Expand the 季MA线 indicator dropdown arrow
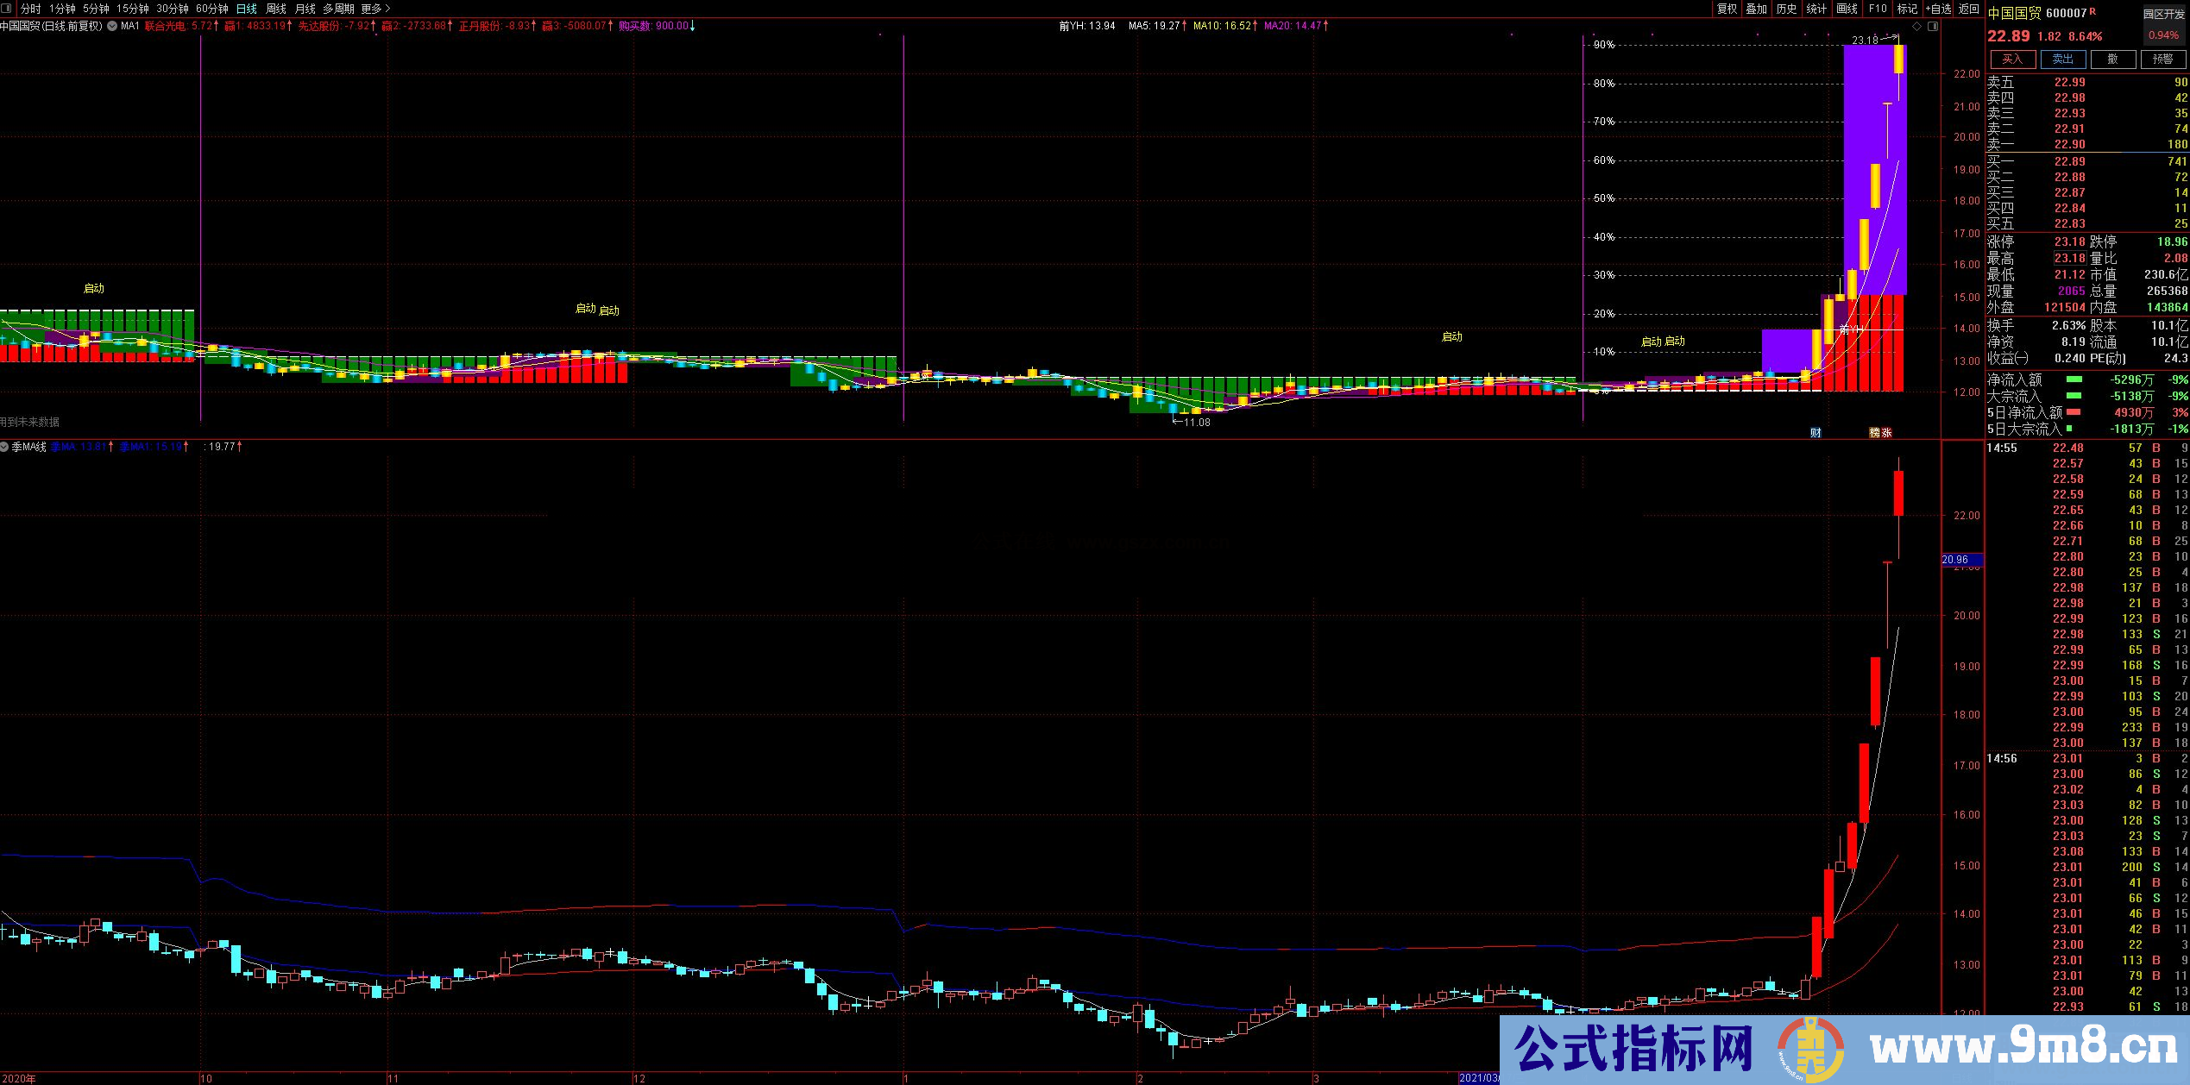 [x=5, y=447]
